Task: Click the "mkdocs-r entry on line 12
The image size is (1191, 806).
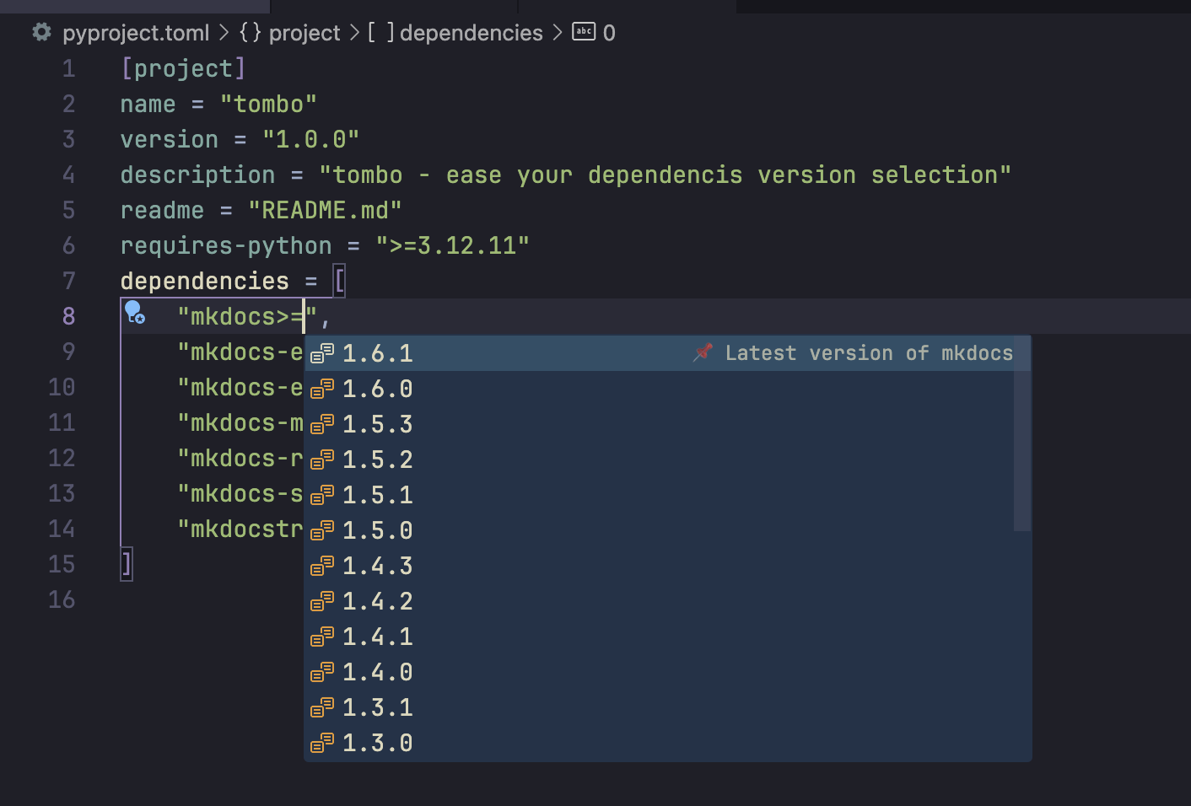Action: click(x=240, y=458)
